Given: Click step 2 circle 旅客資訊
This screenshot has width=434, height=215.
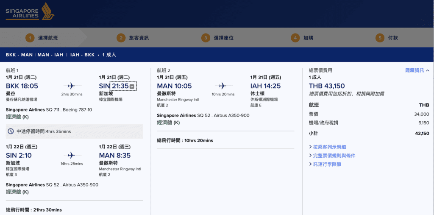Looking at the screenshot, I should [x=121, y=38].
